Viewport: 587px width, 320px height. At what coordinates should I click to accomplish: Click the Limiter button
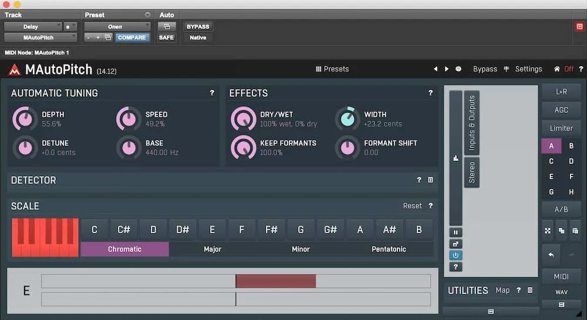tap(561, 129)
